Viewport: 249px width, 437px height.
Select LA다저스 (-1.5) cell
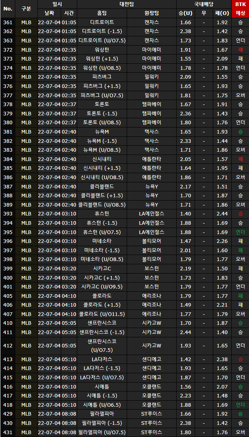tap(102, 368)
